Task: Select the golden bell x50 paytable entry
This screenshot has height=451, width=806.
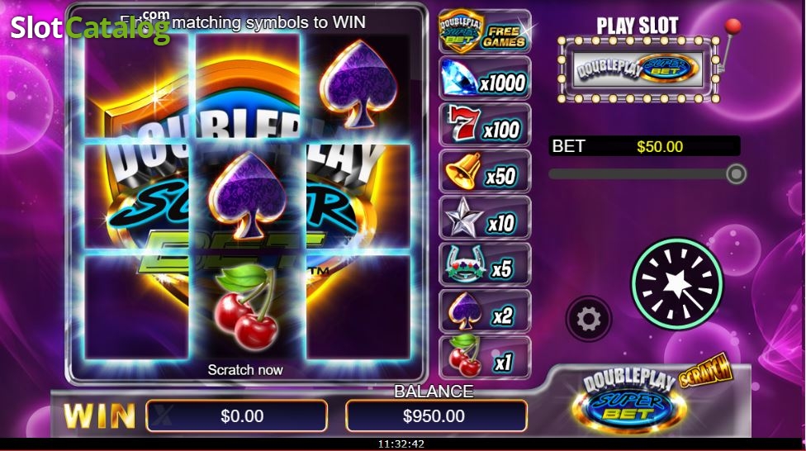Action: [x=485, y=172]
